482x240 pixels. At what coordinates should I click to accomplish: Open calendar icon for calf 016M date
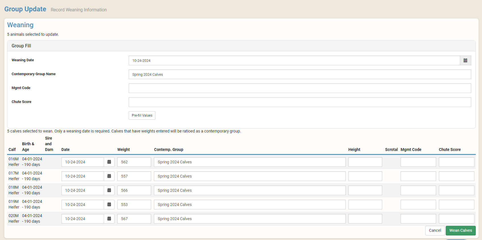109,162
